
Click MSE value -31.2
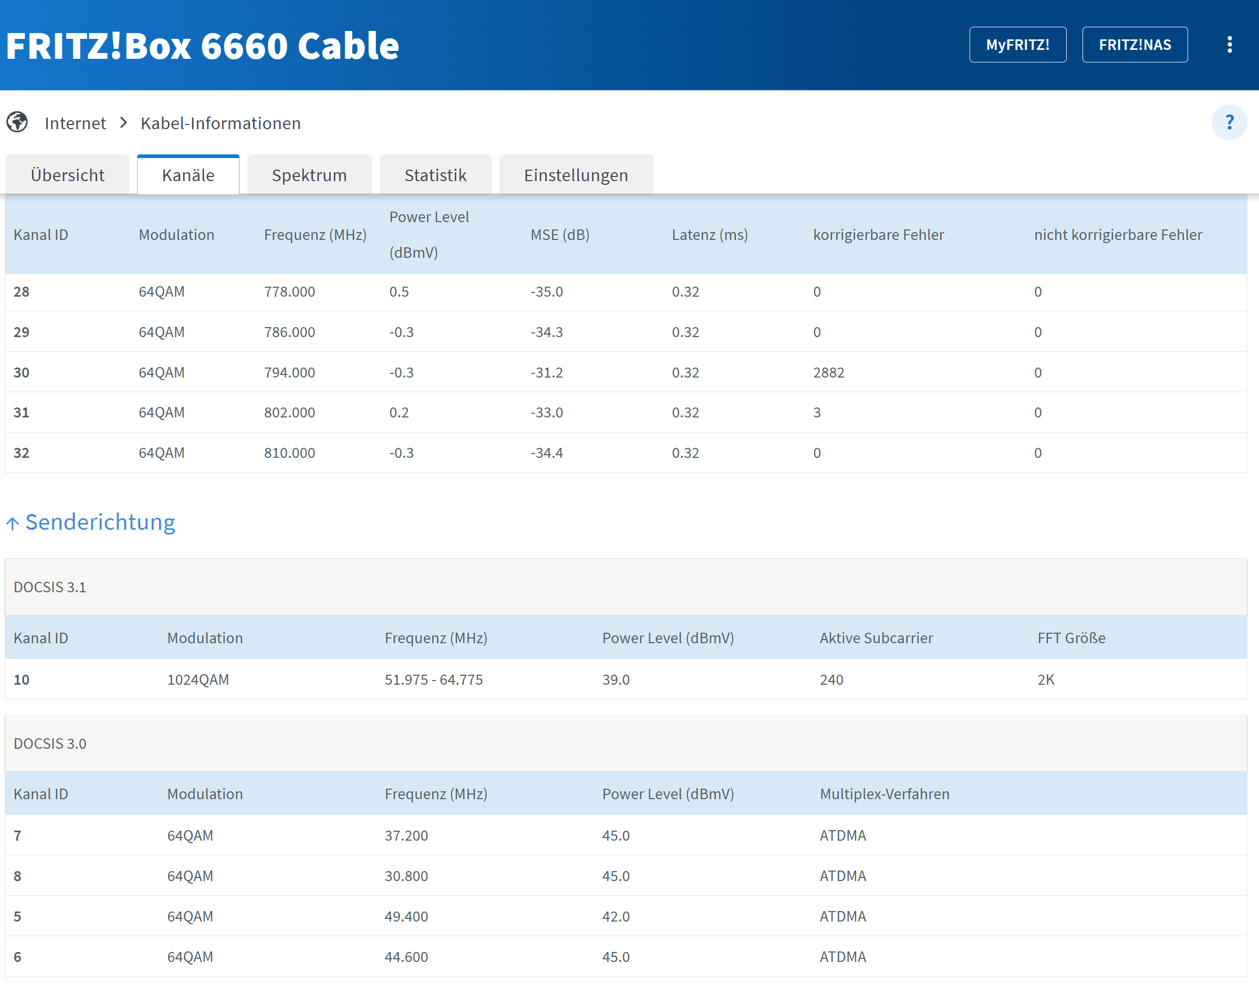546,372
